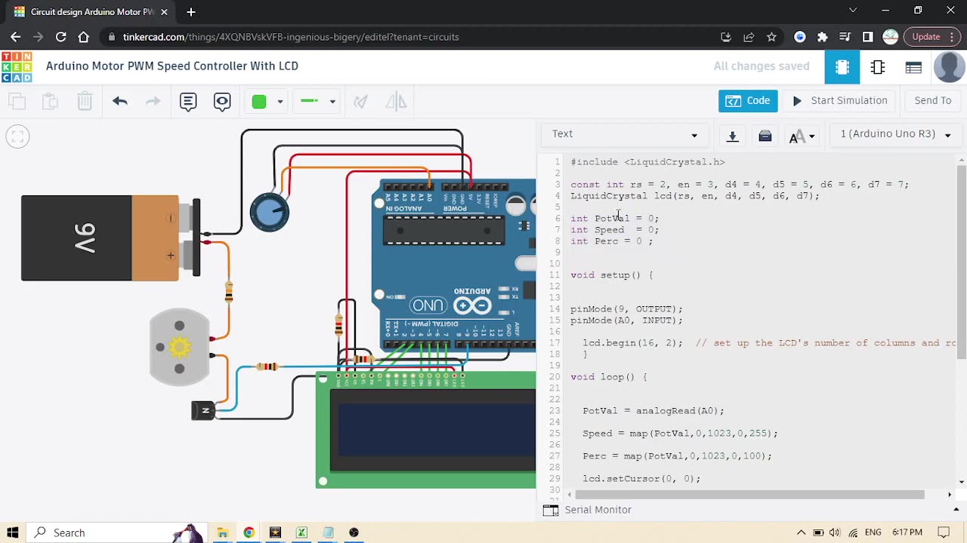
Task: Click the #include LiquidCrystal line
Action: coord(647,162)
